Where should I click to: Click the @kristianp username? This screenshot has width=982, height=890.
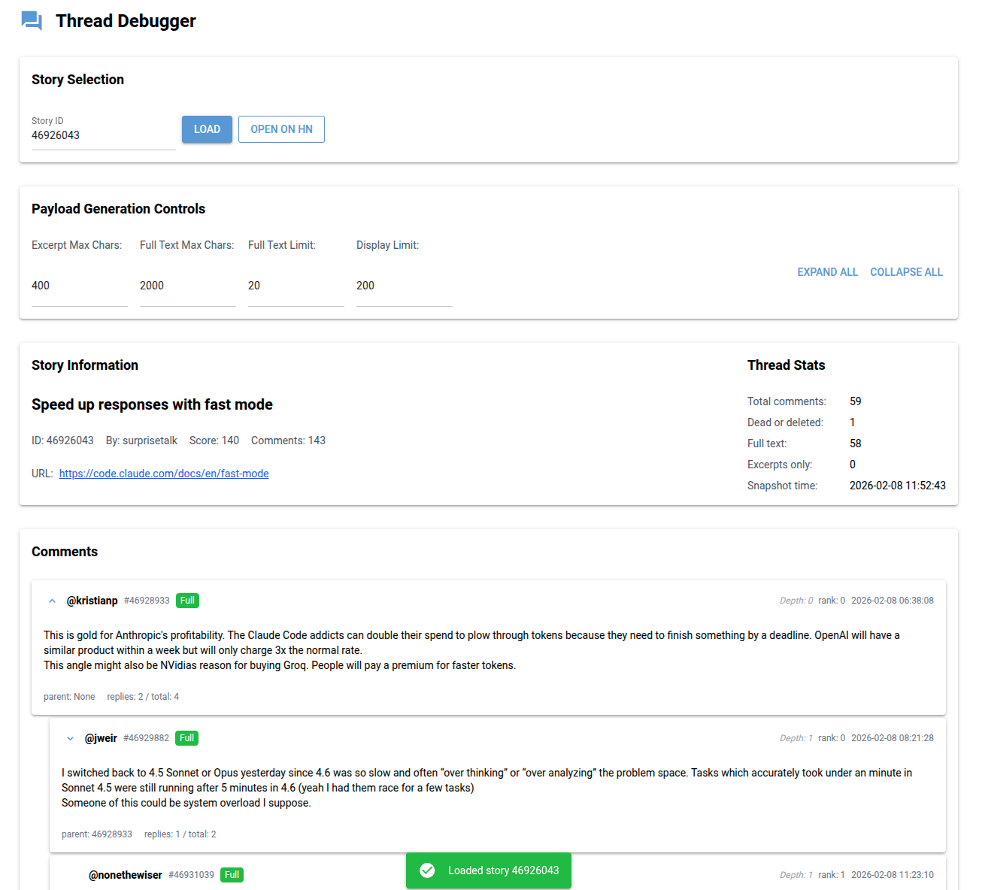click(x=92, y=600)
